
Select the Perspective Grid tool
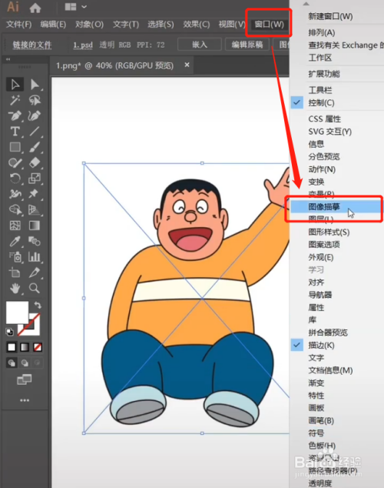tap(35, 210)
